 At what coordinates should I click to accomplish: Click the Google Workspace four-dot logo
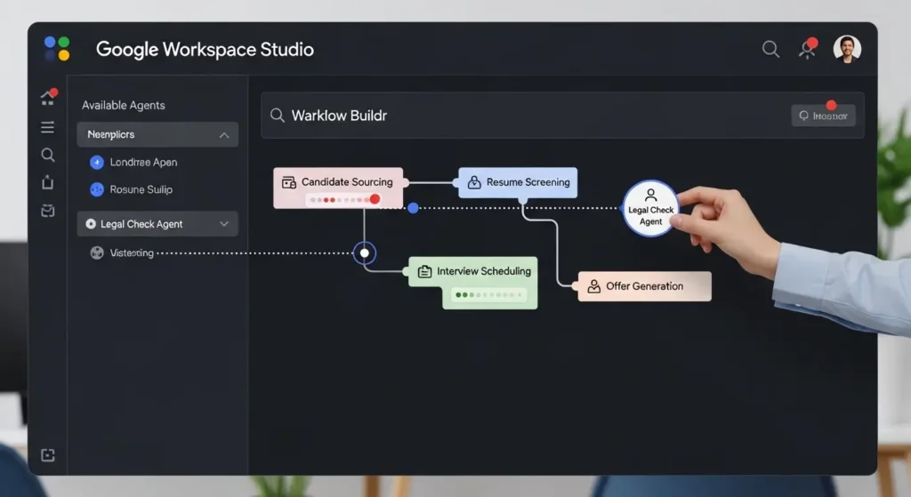57,49
